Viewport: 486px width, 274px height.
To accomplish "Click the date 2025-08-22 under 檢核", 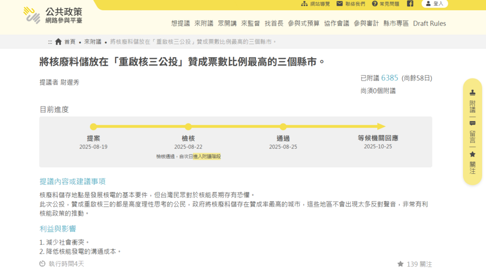I will (x=188, y=147).
